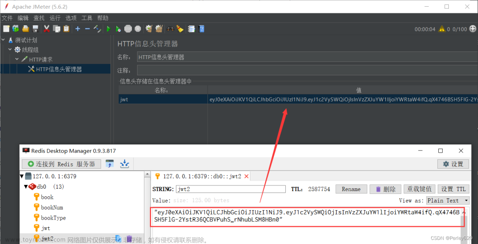
Task: Open the Templates toolbar icon
Action: pos(16,29)
